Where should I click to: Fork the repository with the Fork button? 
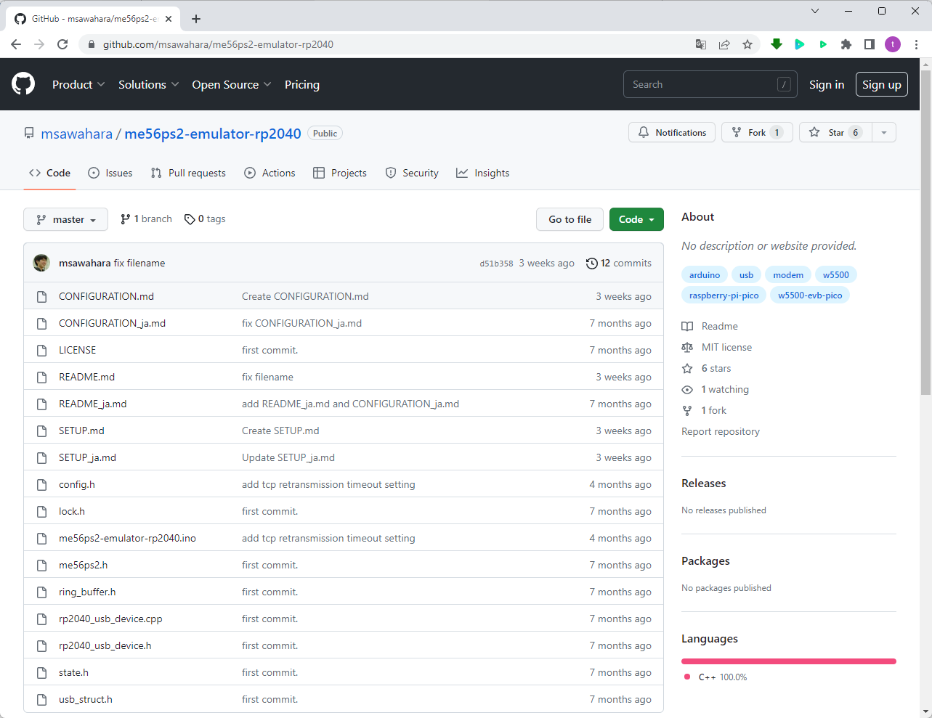(x=757, y=132)
